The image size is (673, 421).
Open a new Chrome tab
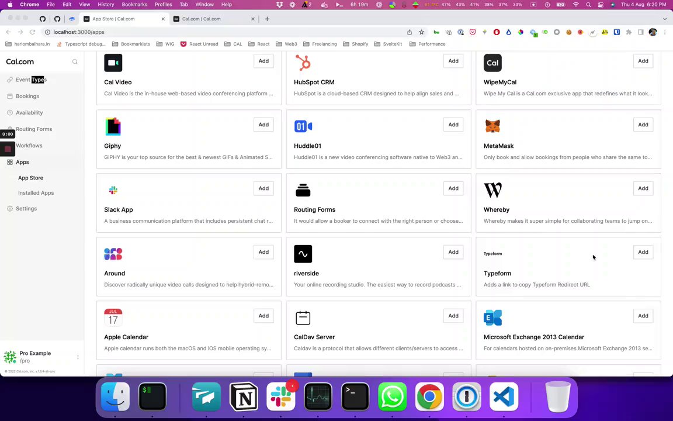pyautogui.click(x=267, y=19)
